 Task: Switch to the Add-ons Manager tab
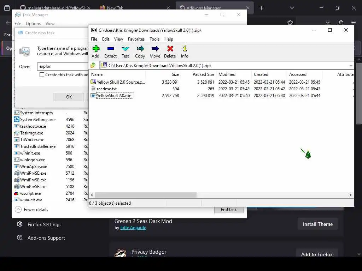(x=215, y=8)
